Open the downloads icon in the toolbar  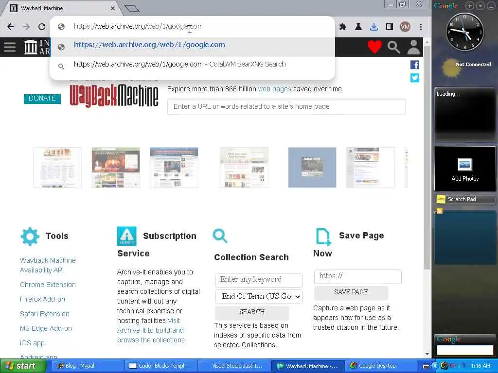374,27
